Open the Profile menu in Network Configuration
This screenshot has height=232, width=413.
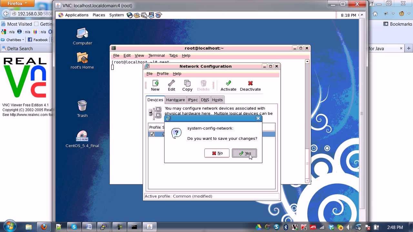tap(163, 73)
